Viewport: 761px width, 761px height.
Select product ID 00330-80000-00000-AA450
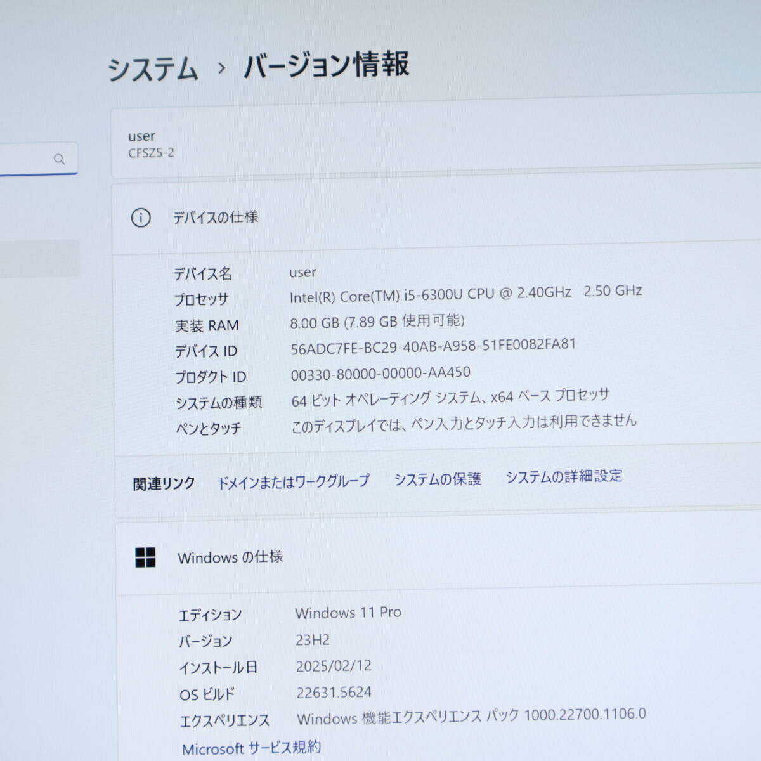pyautogui.click(x=380, y=374)
